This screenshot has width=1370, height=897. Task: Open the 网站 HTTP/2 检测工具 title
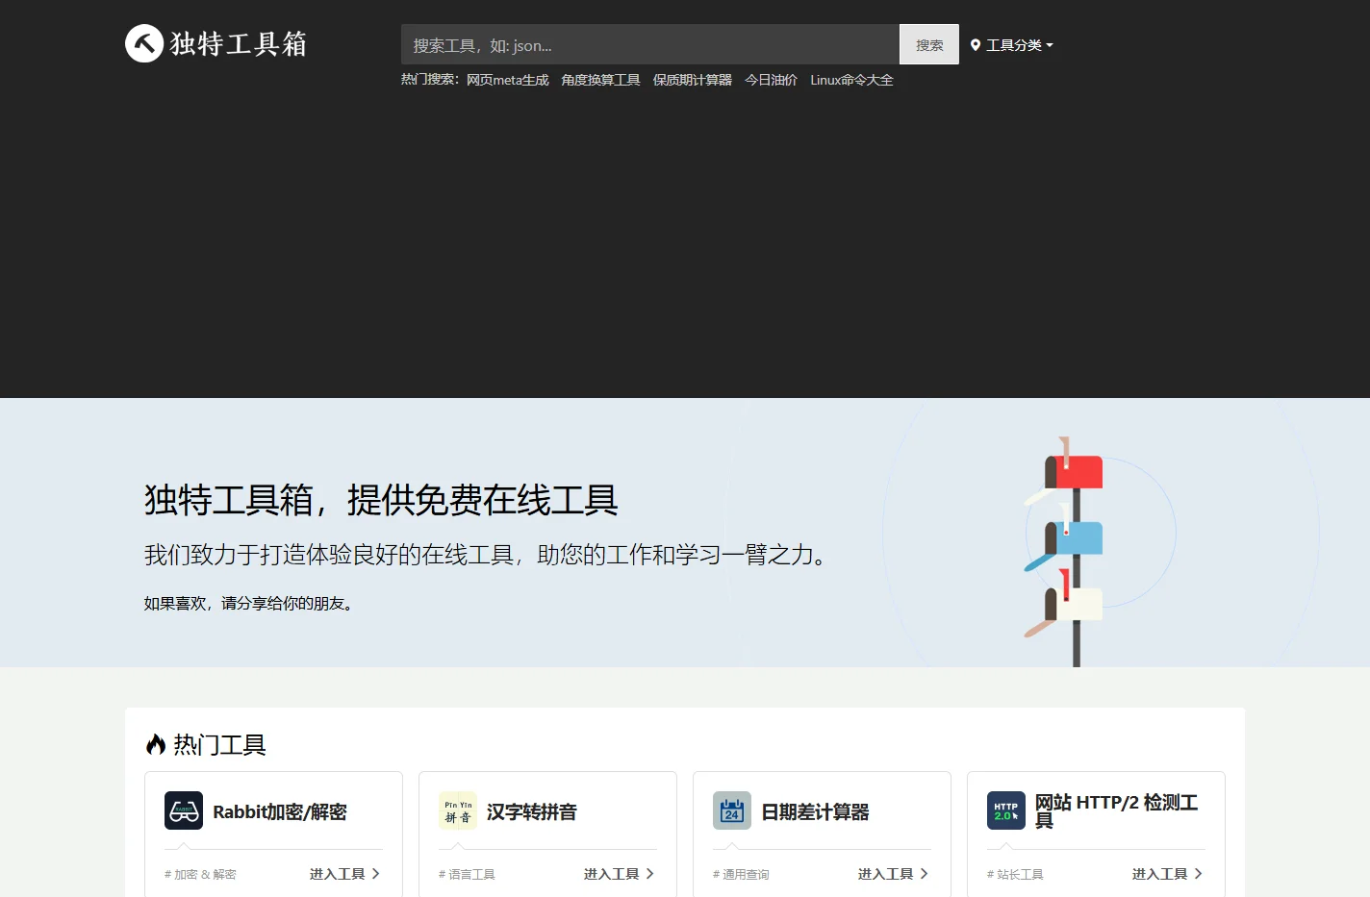click(x=1116, y=811)
